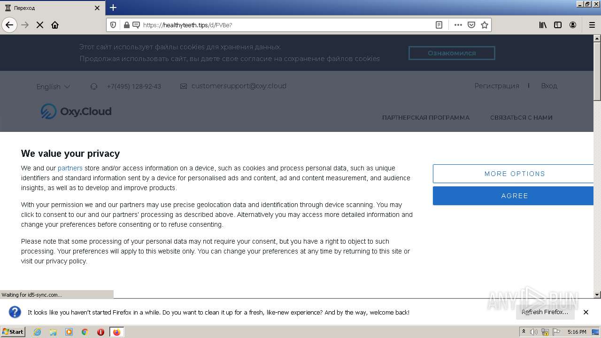Accept privacy terms with AGREE
601x338 pixels.
click(514, 196)
